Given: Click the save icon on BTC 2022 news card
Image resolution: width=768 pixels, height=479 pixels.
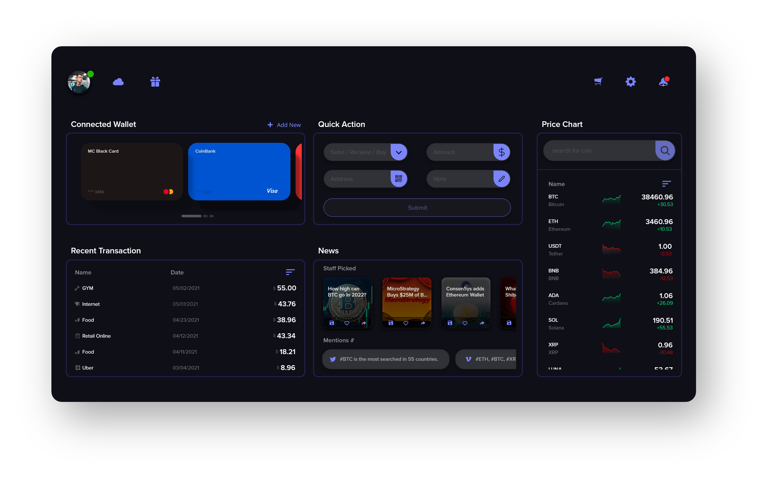Looking at the screenshot, I should [332, 323].
